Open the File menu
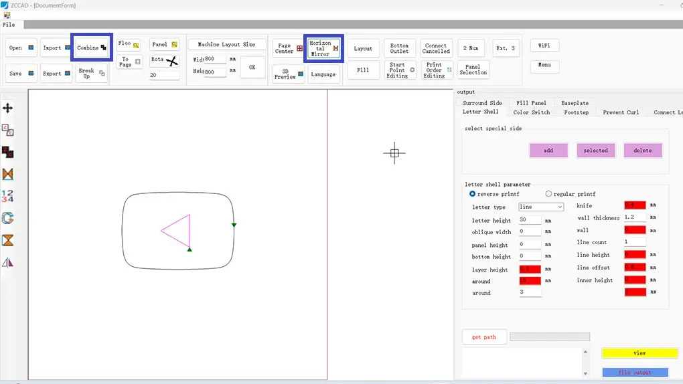683x384 pixels. tap(9, 25)
